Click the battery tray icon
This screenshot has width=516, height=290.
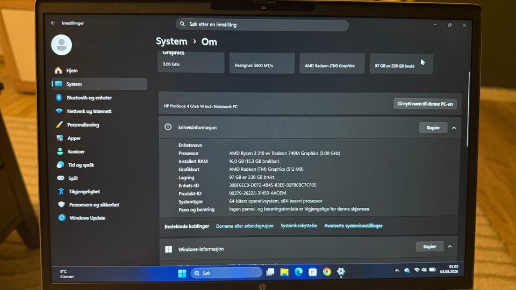(432, 270)
